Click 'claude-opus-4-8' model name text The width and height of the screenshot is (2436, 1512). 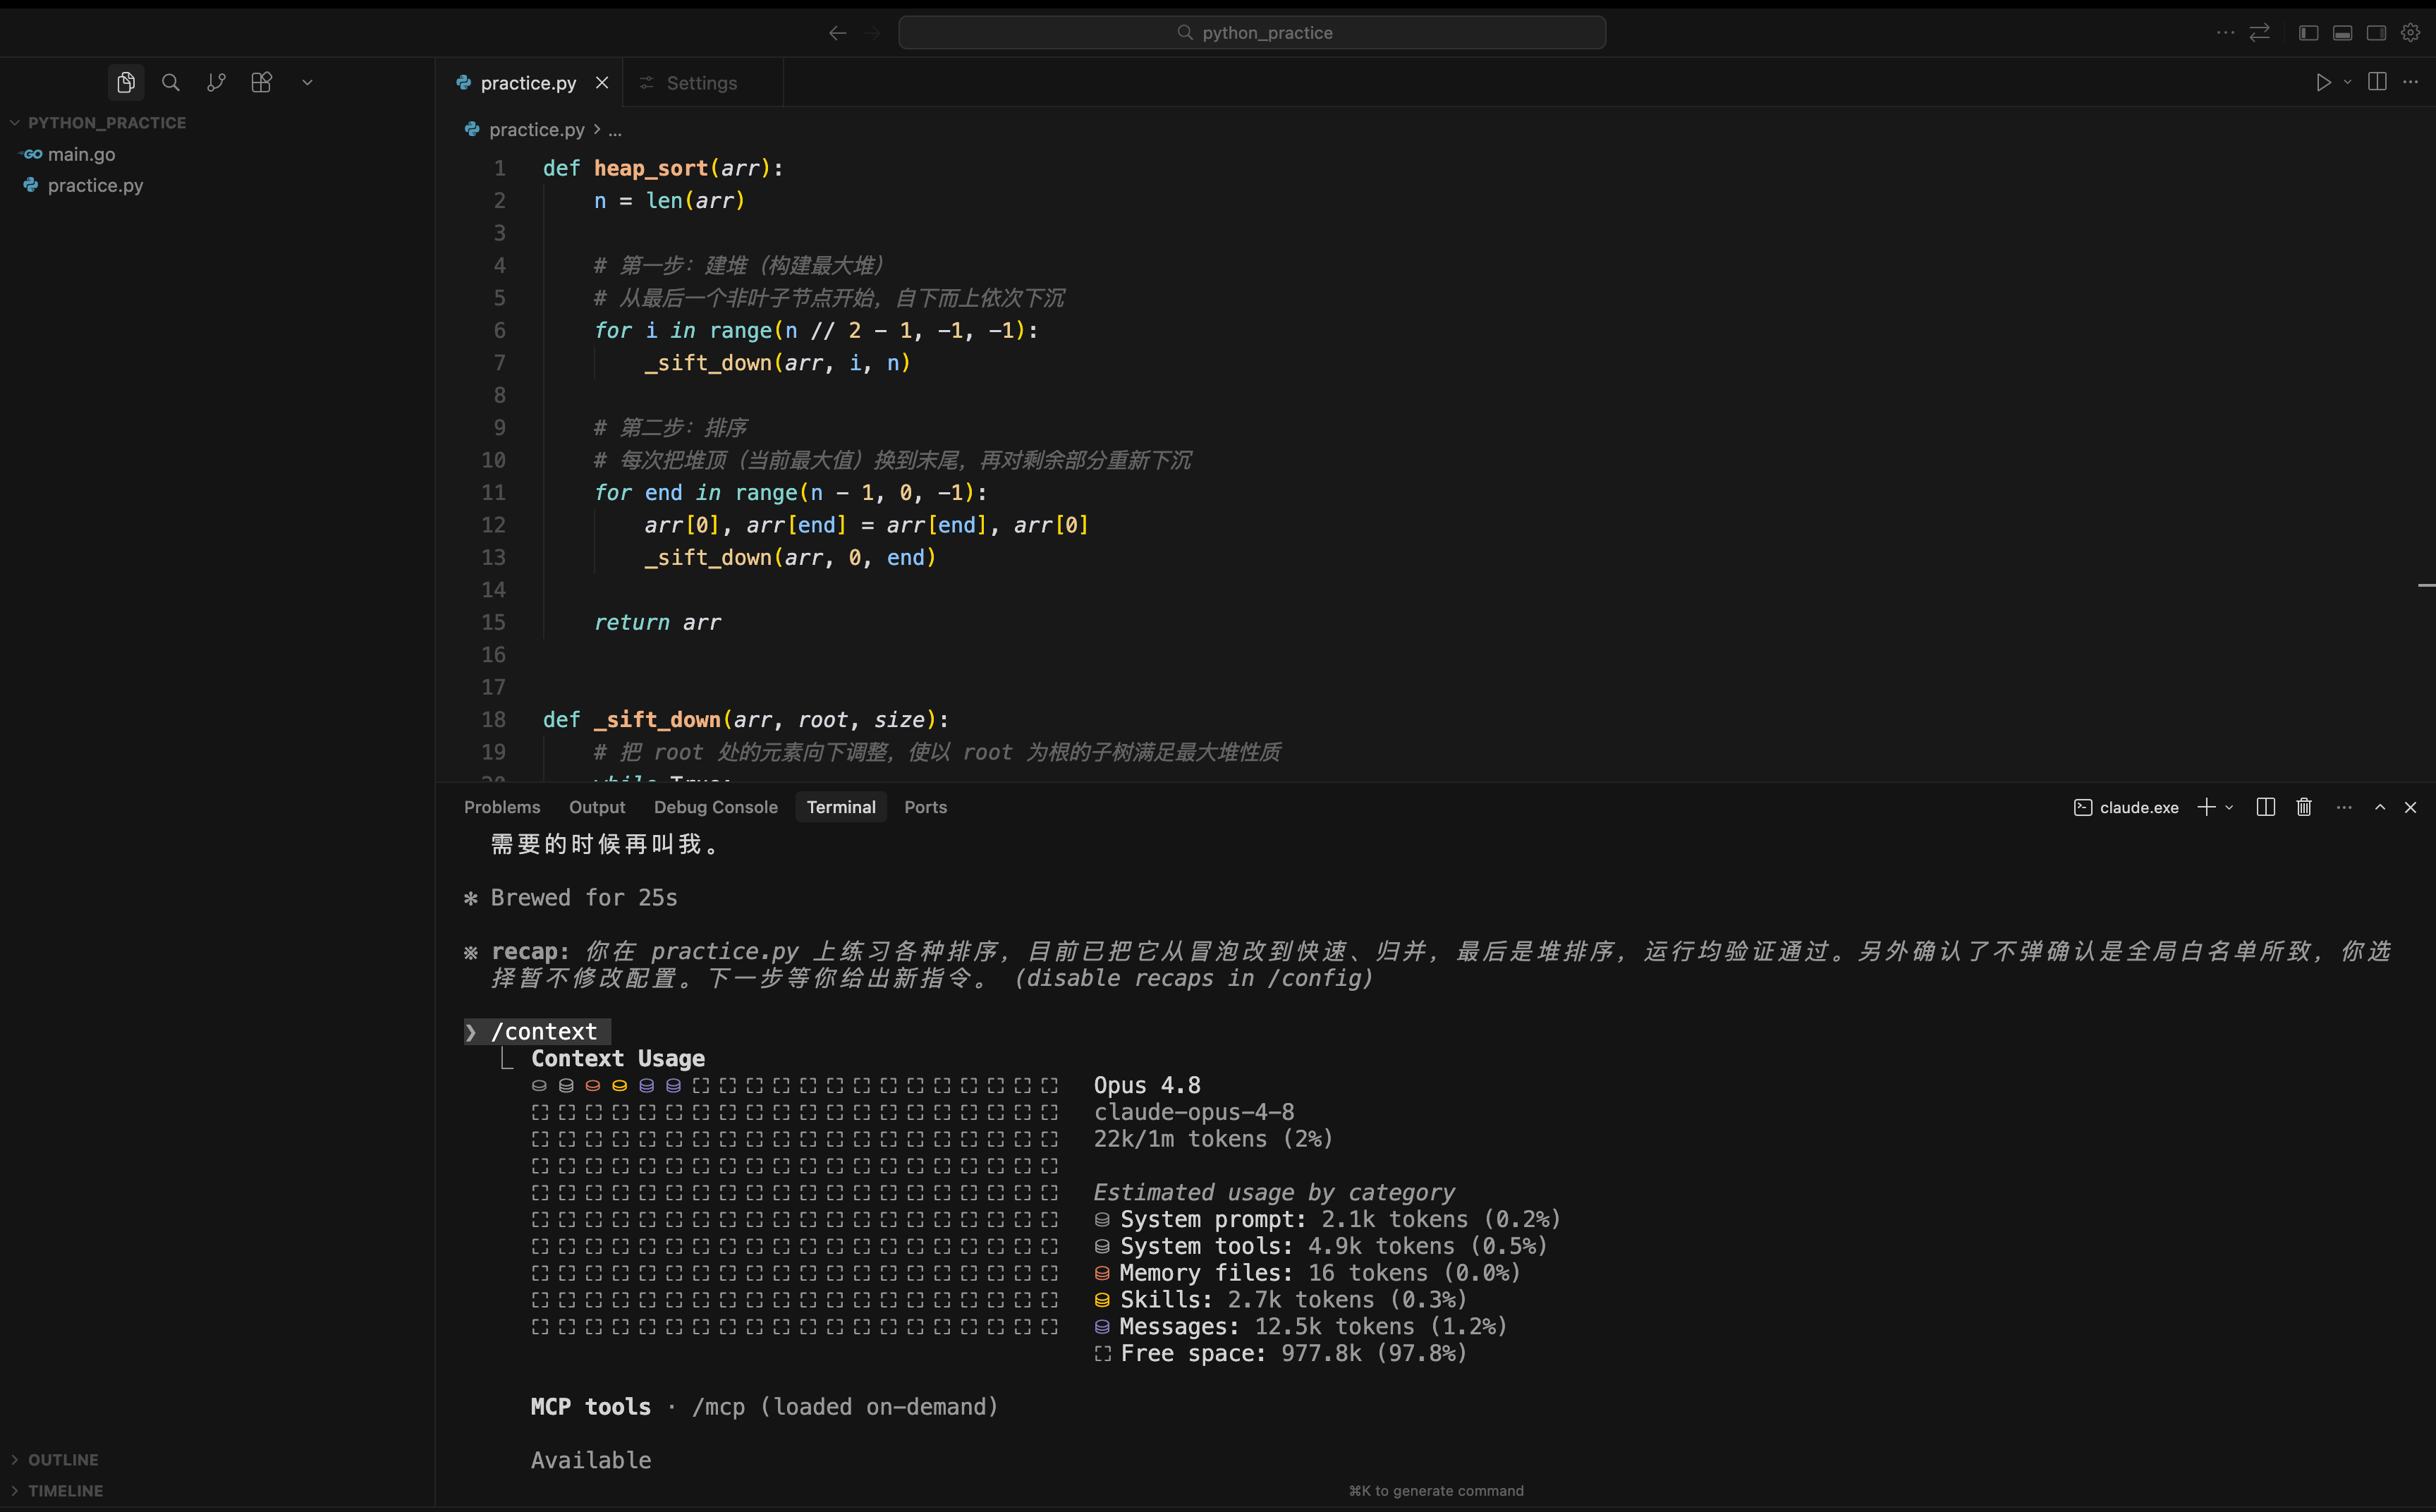1194,1112
